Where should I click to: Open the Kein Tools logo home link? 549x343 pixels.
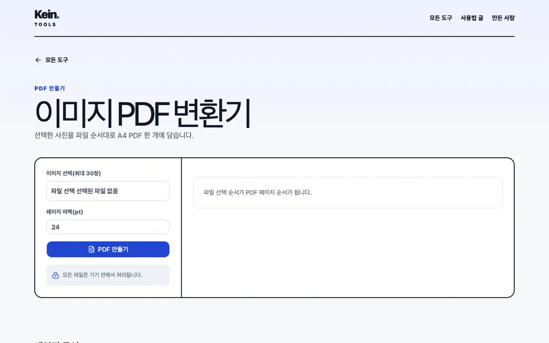(x=47, y=18)
